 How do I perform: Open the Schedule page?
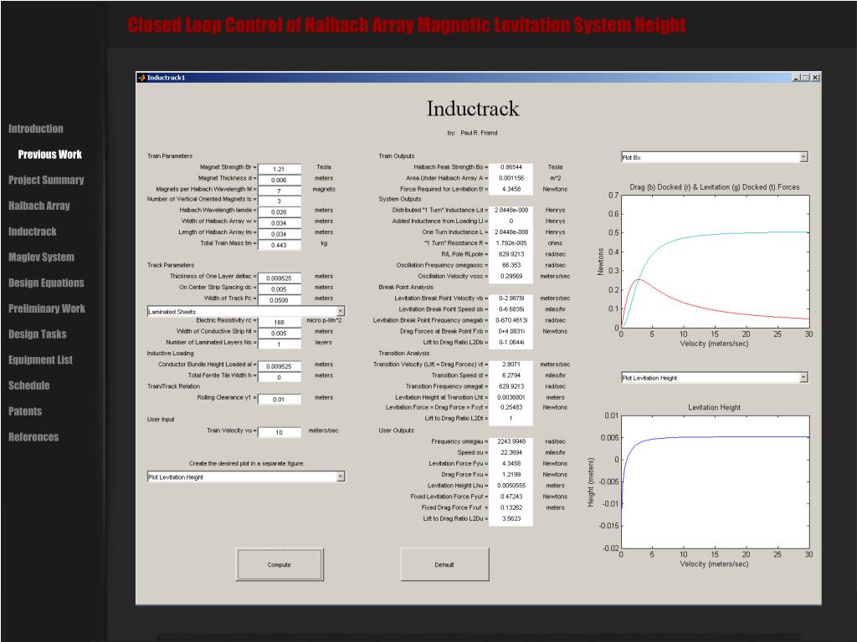pyautogui.click(x=29, y=385)
